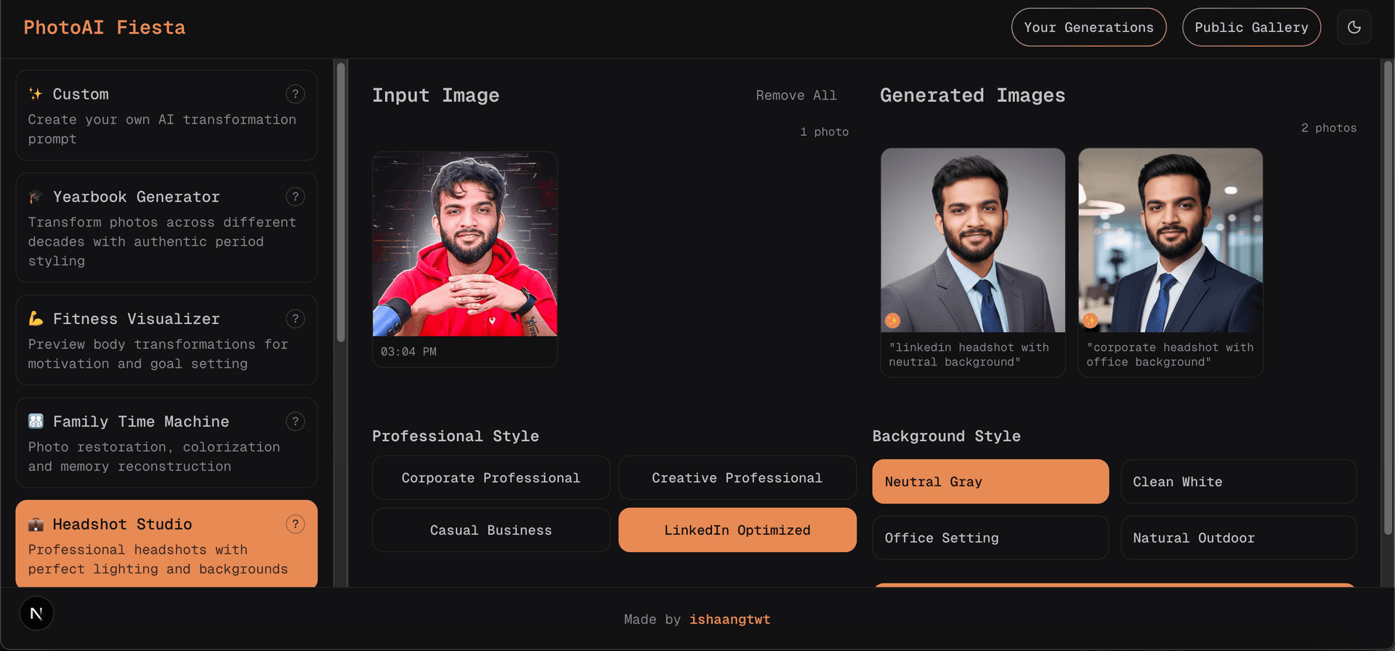Pick the Office Setting background style

tap(990, 538)
